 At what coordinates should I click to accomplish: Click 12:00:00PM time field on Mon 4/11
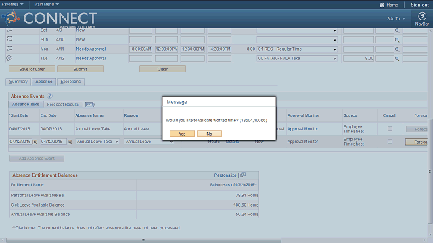166,49
